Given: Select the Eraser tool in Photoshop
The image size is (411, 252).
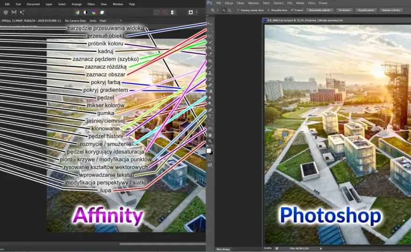Looking at the screenshot, I should tap(210, 85).
